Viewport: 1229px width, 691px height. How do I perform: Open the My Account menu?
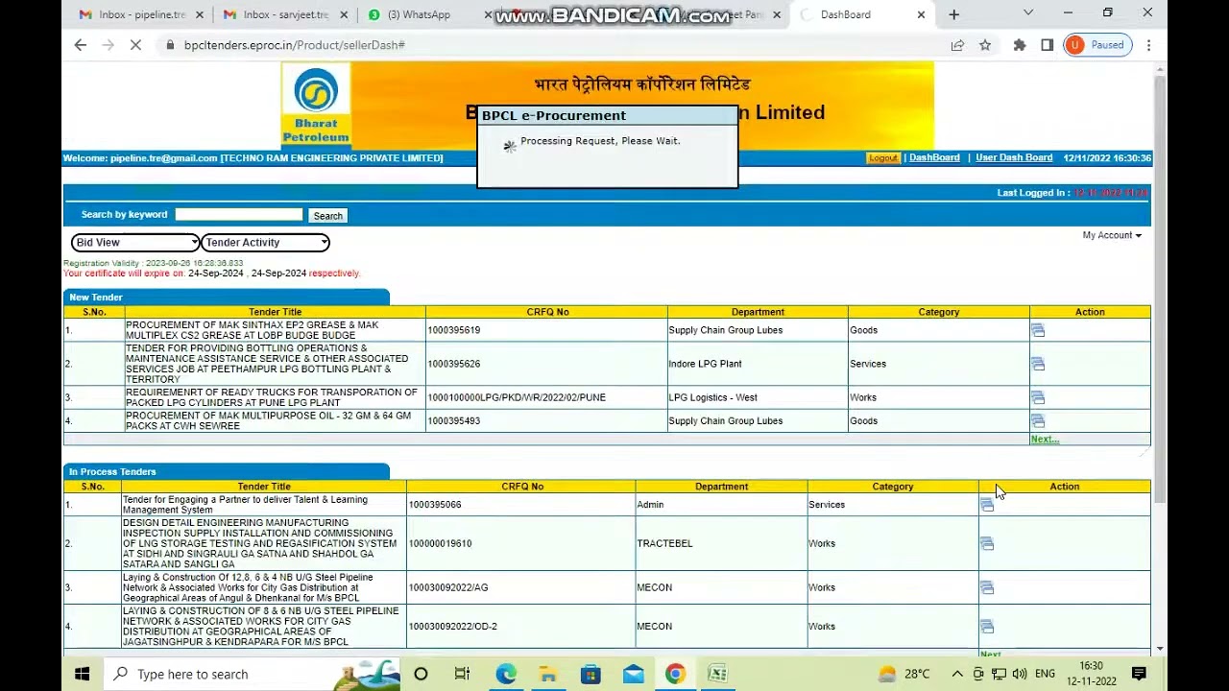click(1112, 235)
